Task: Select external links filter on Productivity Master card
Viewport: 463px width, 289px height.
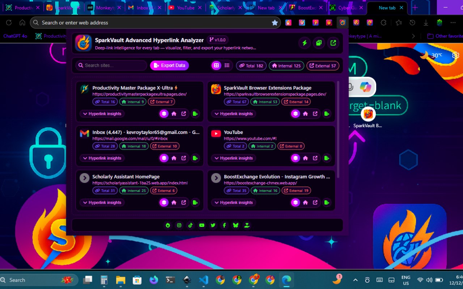Action: [x=184, y=114]
